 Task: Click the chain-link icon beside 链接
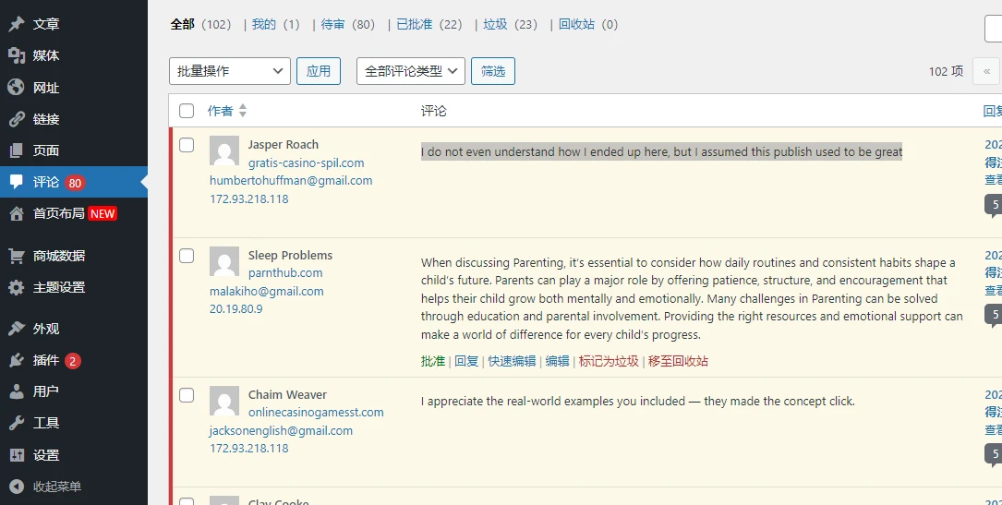[17, 119]
